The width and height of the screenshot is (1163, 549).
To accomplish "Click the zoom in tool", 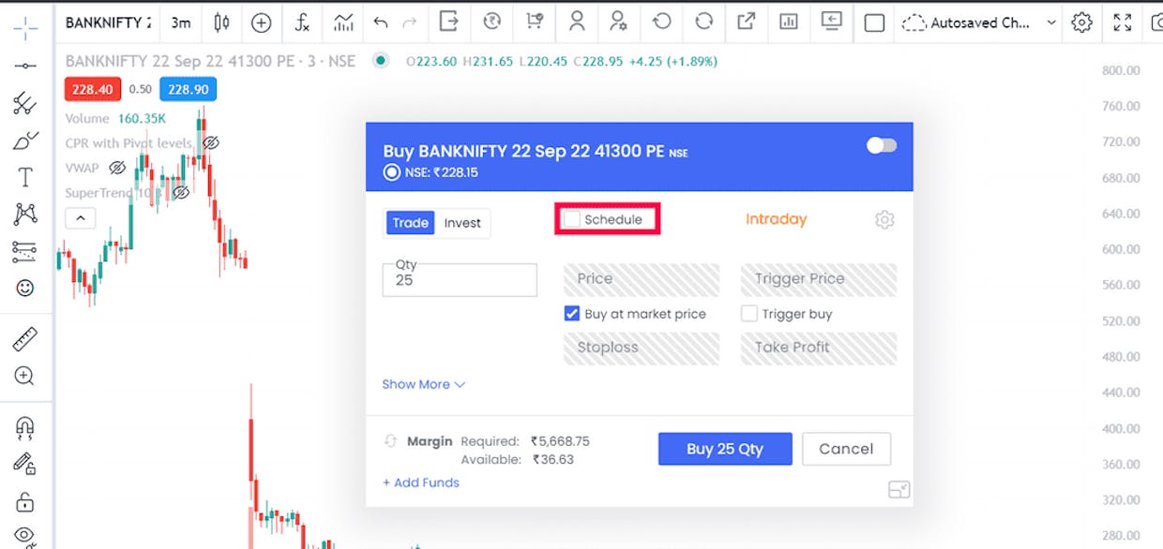I will 25,376.
